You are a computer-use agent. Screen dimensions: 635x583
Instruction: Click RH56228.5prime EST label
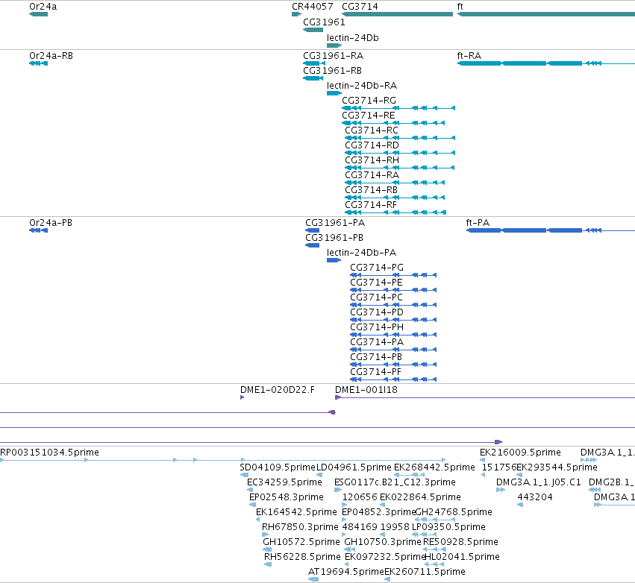[302, 558]
